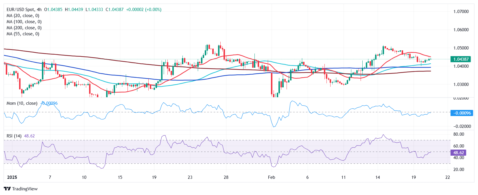Click the purple 48.62 RSI axis tag
This screenshot has height=195, width=478.
click(458, 153)
